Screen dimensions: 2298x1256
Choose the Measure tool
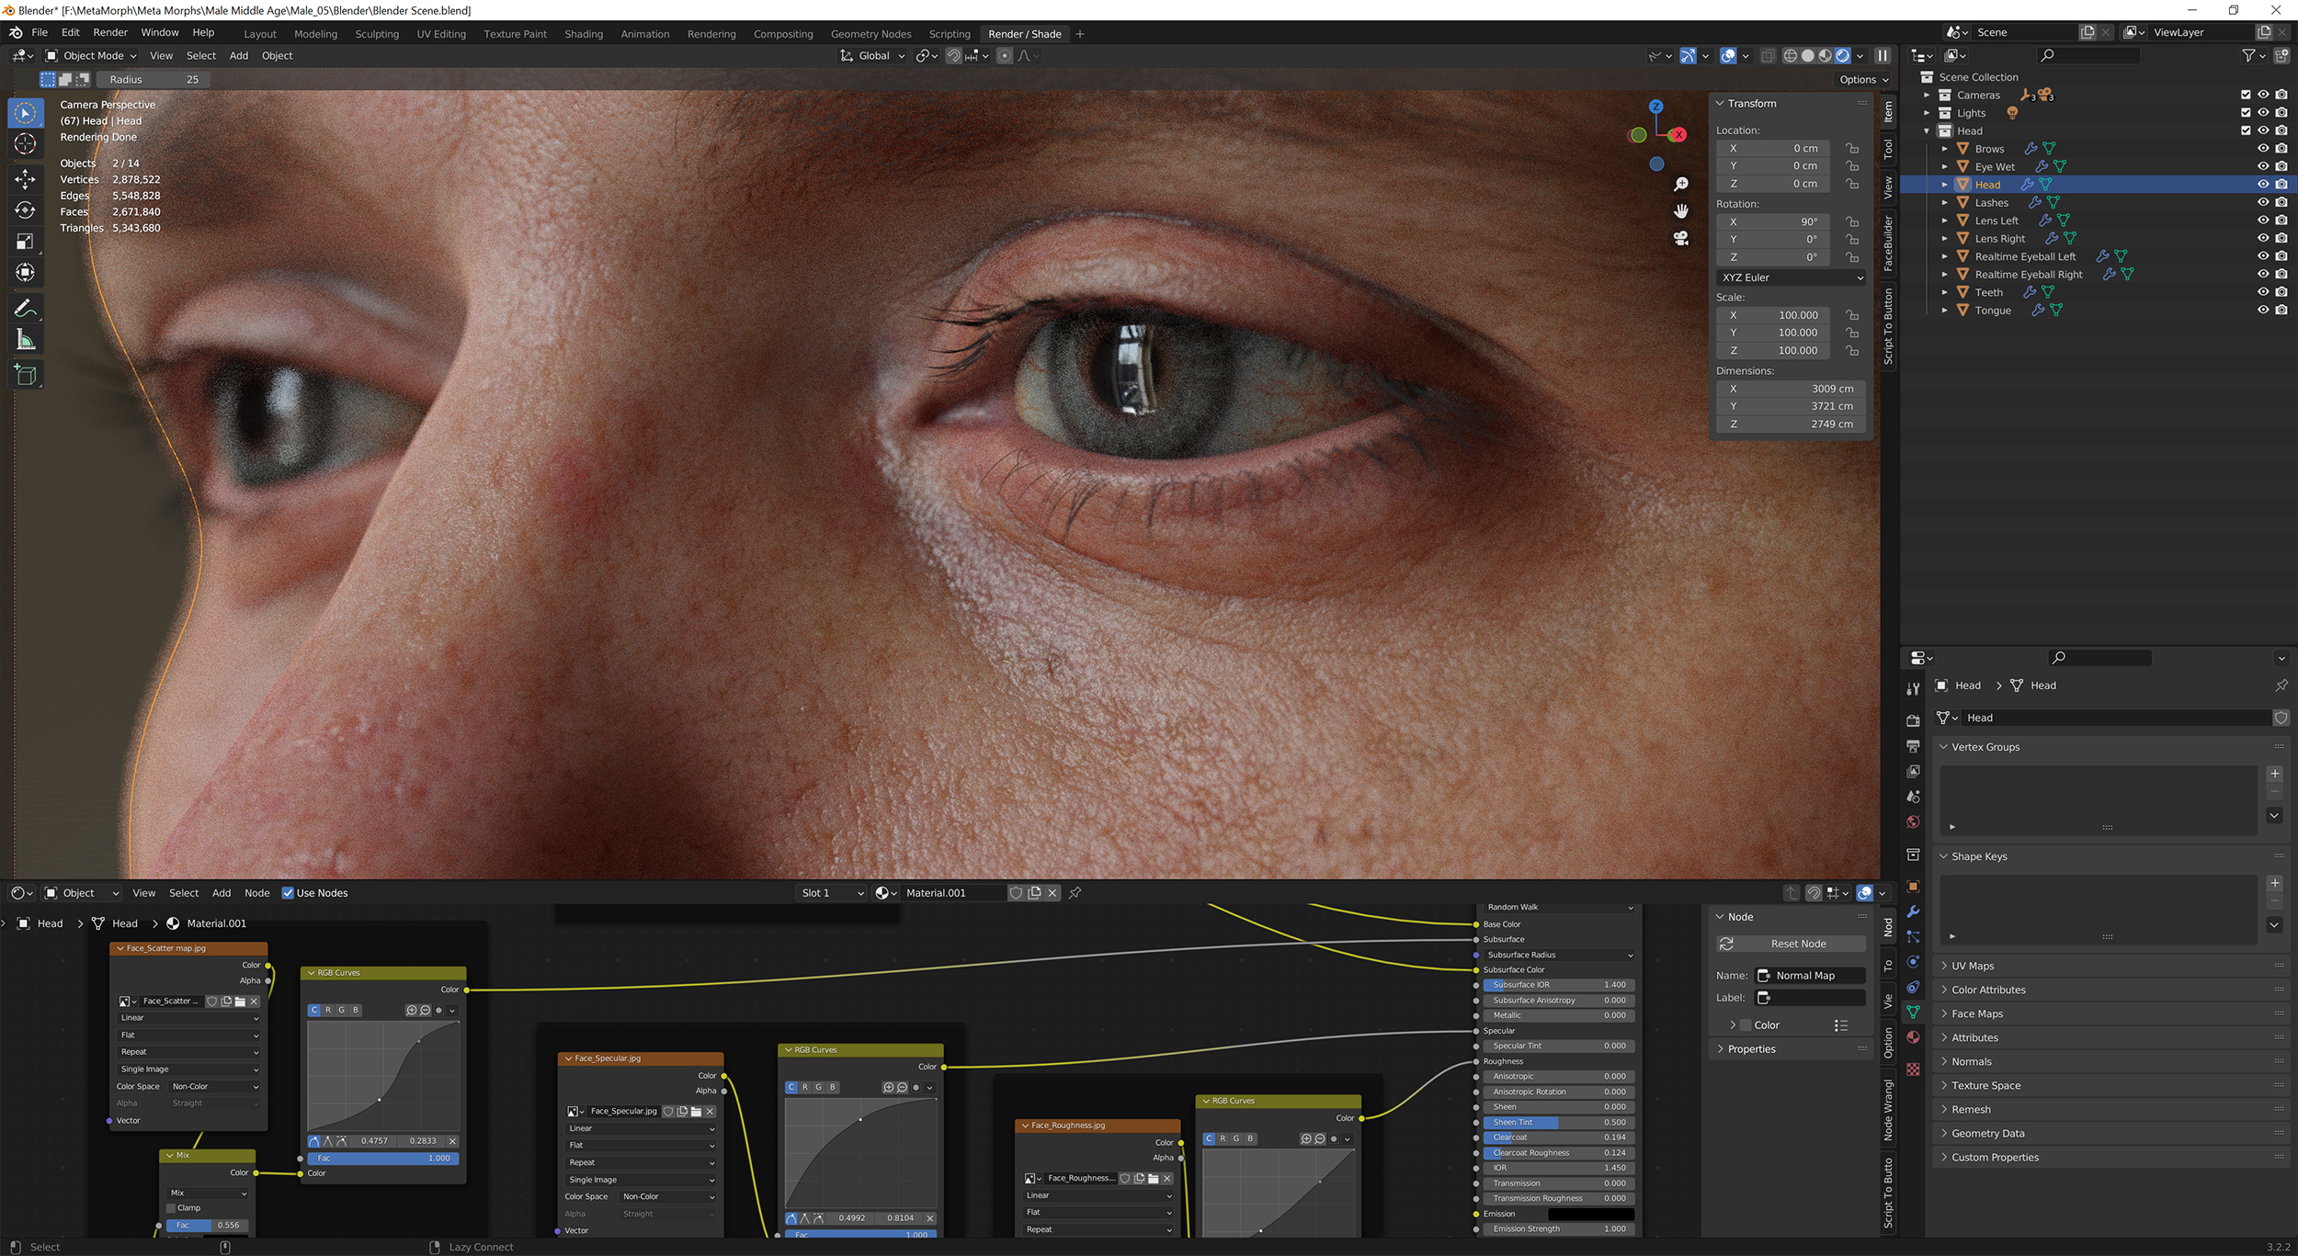(26, 341)
